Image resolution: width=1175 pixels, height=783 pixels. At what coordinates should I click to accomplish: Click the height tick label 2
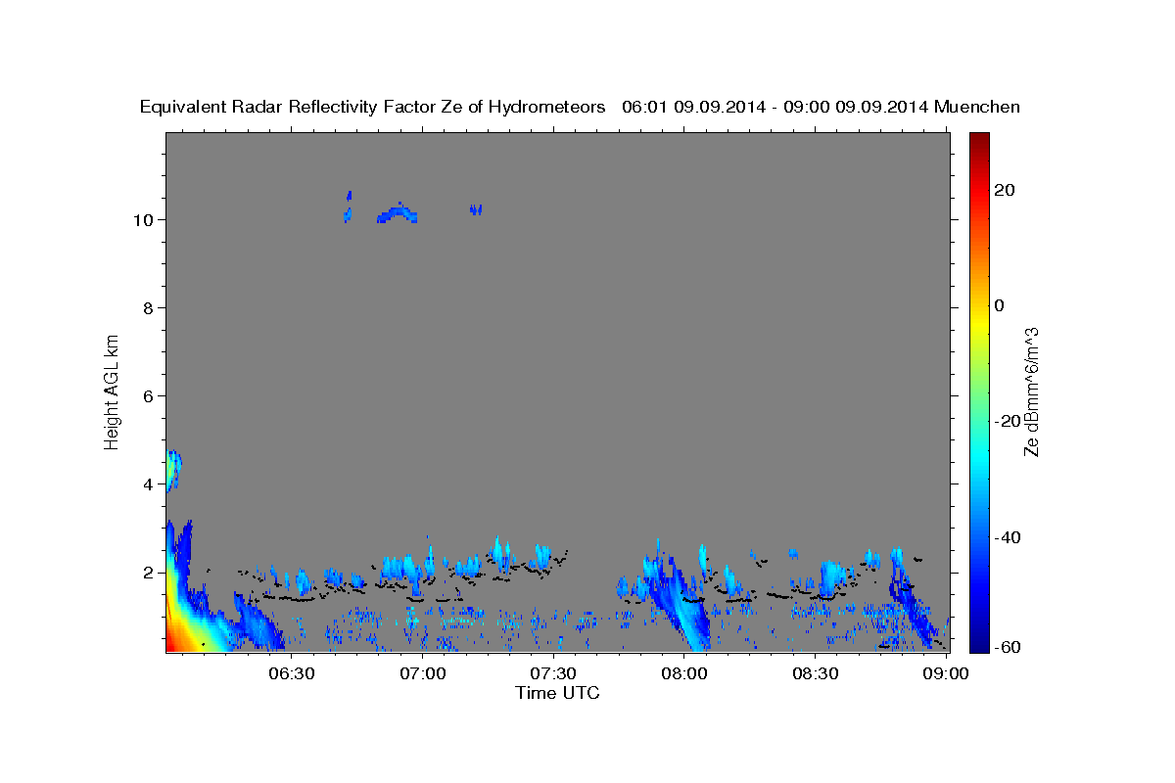(x=147, y=572)
